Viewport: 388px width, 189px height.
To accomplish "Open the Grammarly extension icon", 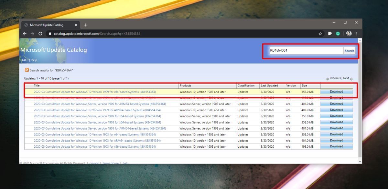I will pyautogui.click(x=338, y=34).
